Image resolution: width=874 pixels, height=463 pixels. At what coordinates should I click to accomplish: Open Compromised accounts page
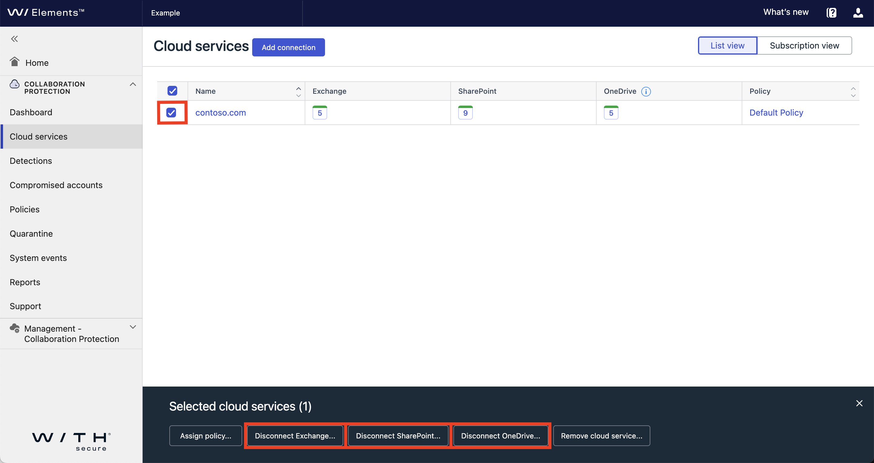[71, 185]
